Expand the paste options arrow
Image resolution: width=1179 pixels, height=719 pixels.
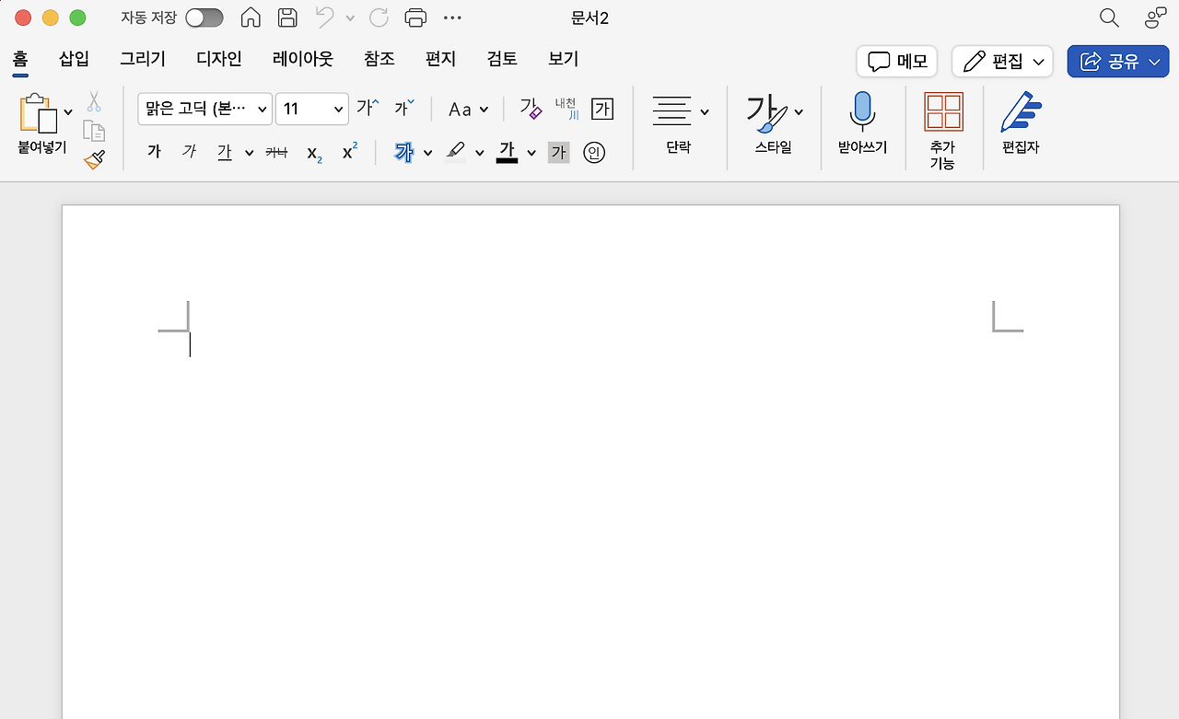click(68, 112)
